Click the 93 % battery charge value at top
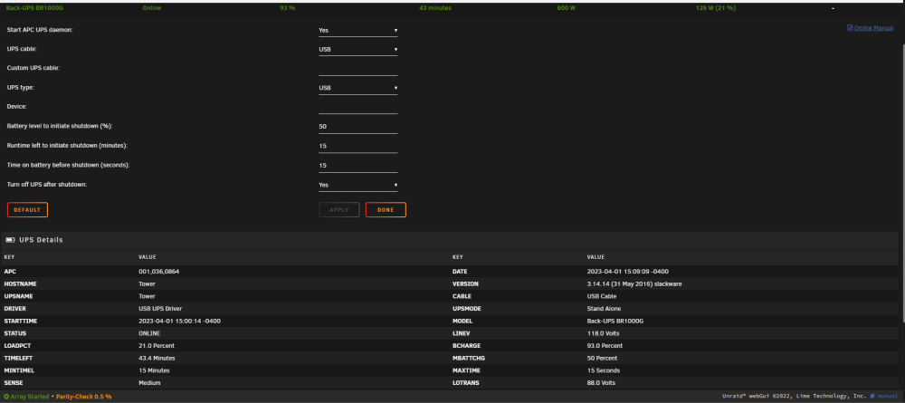 pos(288,8)
